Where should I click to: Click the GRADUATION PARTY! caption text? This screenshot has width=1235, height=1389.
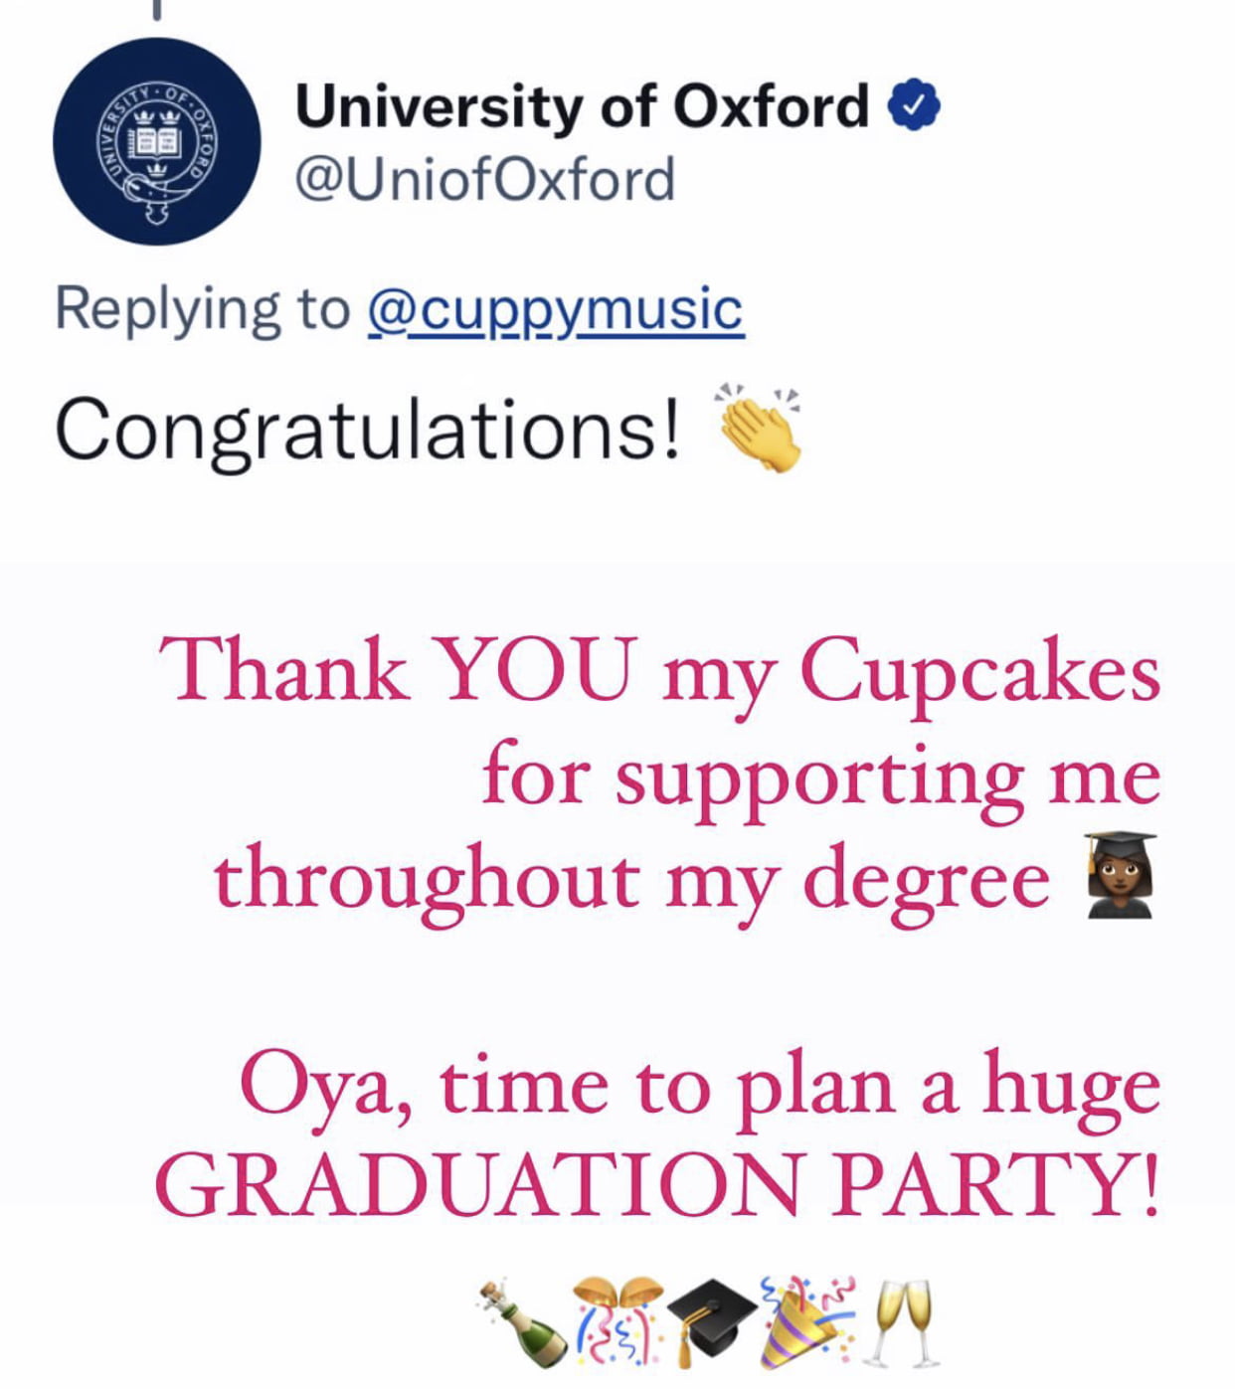pos(657,1185)
